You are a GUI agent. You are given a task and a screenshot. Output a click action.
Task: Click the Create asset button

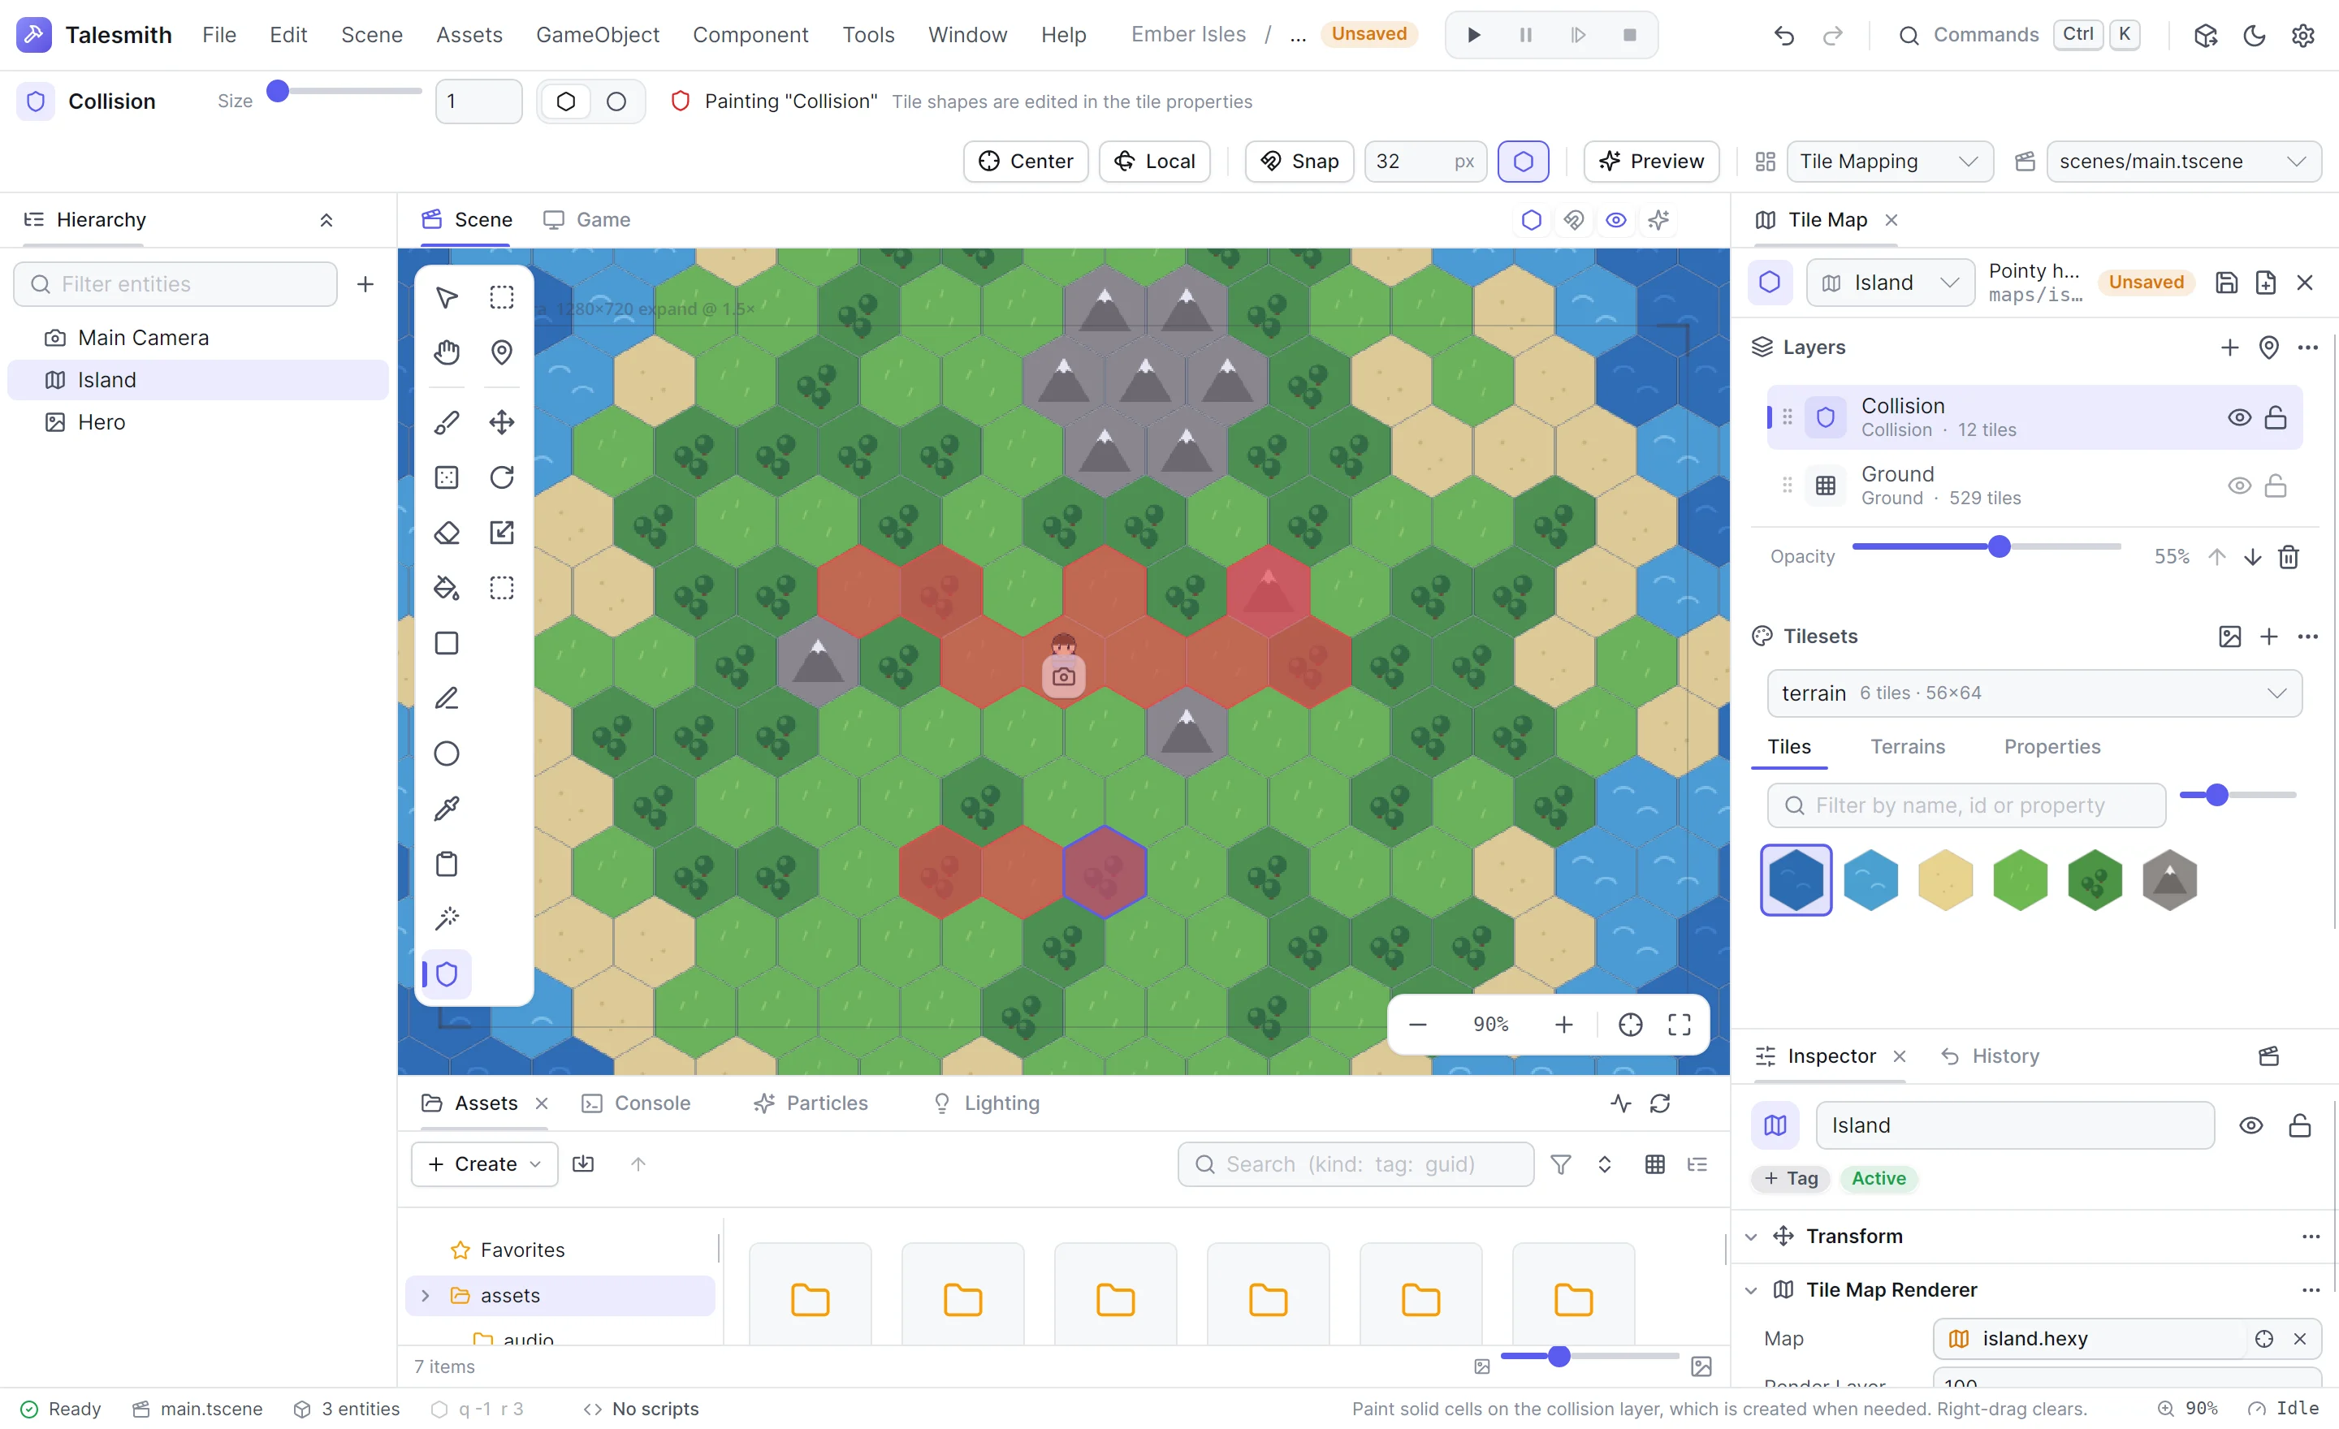point(484,1164)
